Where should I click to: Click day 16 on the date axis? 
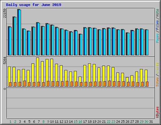coord(80,122)
